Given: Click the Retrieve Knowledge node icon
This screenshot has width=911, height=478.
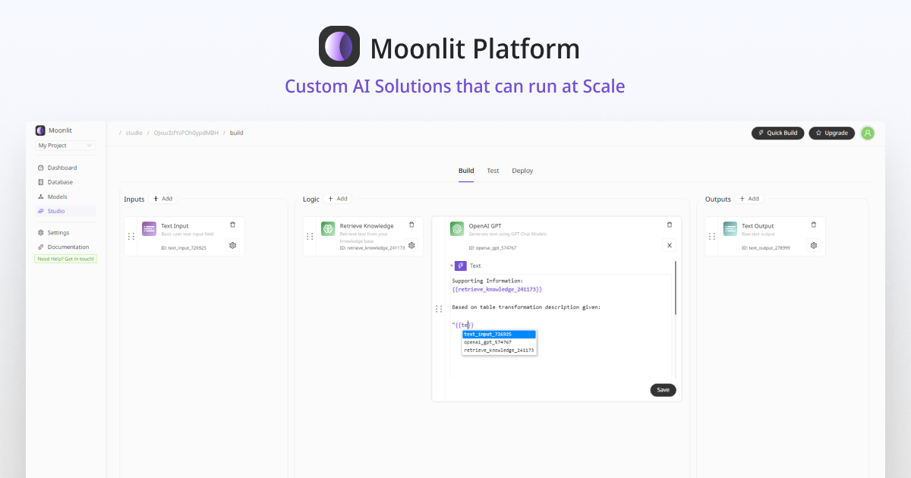Looking at the screenshot, I should click(328, 227).
